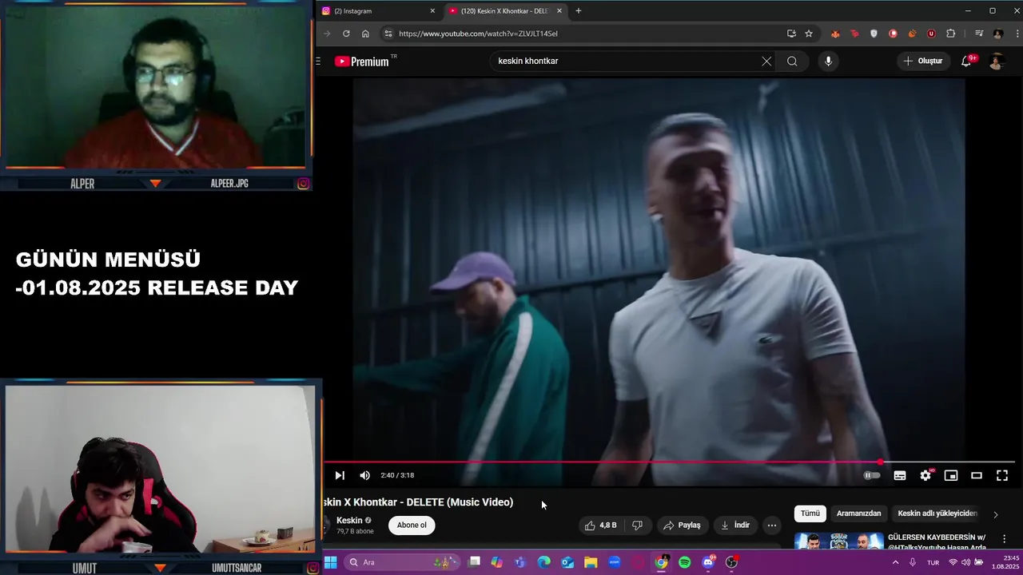Start voice search with microphone
Viewport: 1023px width, 575px height.
point(828,61)
